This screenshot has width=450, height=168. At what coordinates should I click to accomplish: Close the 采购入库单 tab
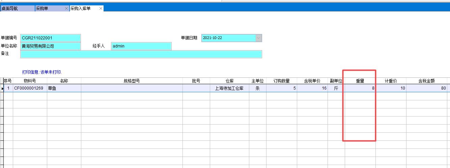pyautogui.click(x=101, y=8)
